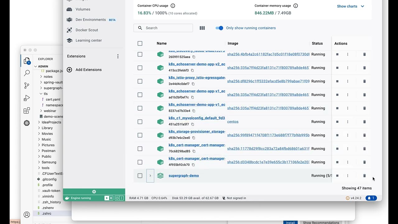Delete the supergraph-demo stack

tap(364, 176)
